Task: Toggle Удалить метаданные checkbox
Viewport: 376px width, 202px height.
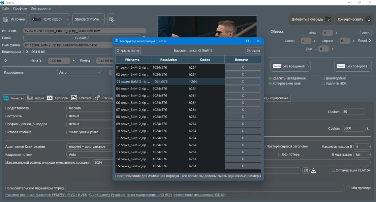Action: pos(270,78)
